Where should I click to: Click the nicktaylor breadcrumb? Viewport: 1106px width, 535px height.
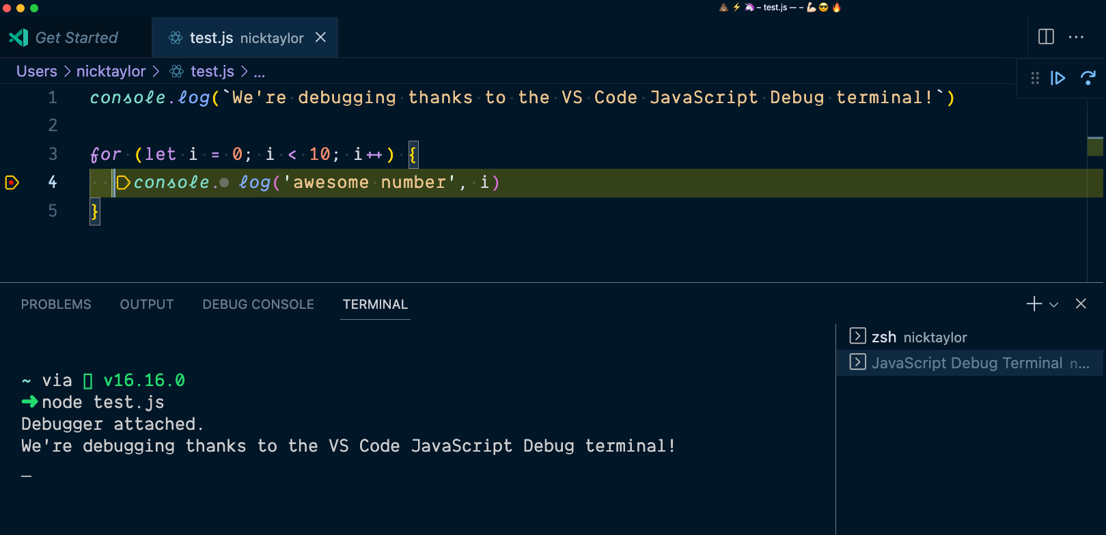tap(111, 71)
